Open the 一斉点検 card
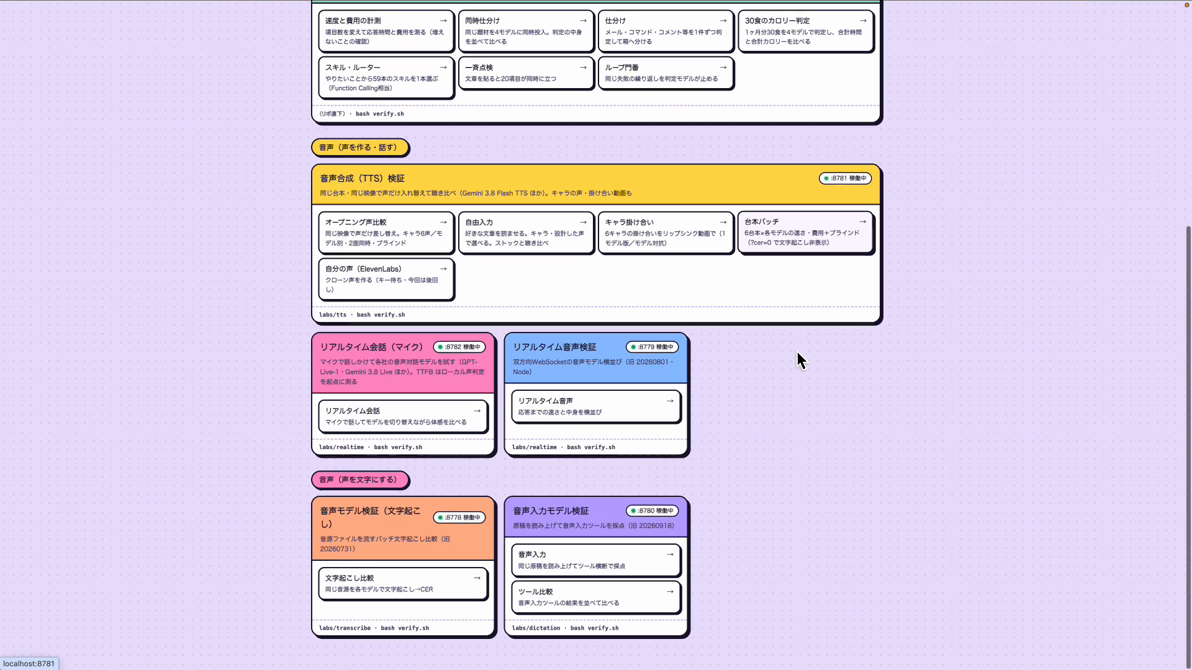 tap(526, 73)
